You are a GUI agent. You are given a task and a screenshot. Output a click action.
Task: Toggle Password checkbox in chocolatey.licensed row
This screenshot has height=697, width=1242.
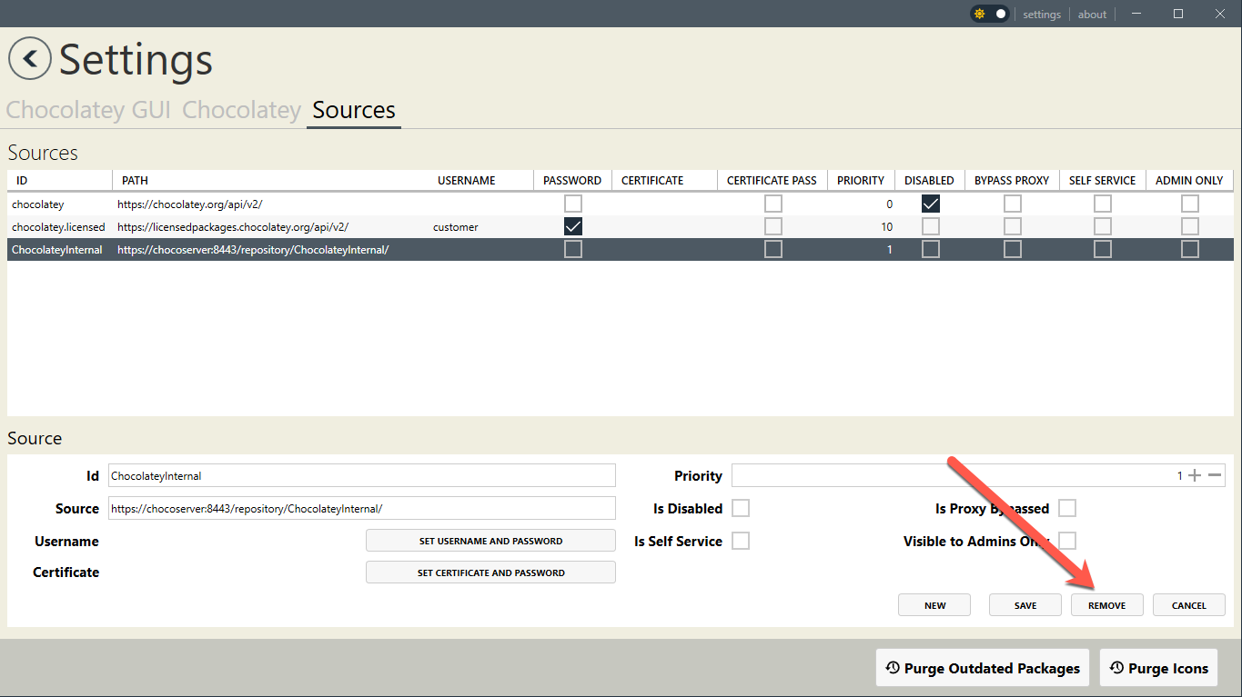point(573,226)
